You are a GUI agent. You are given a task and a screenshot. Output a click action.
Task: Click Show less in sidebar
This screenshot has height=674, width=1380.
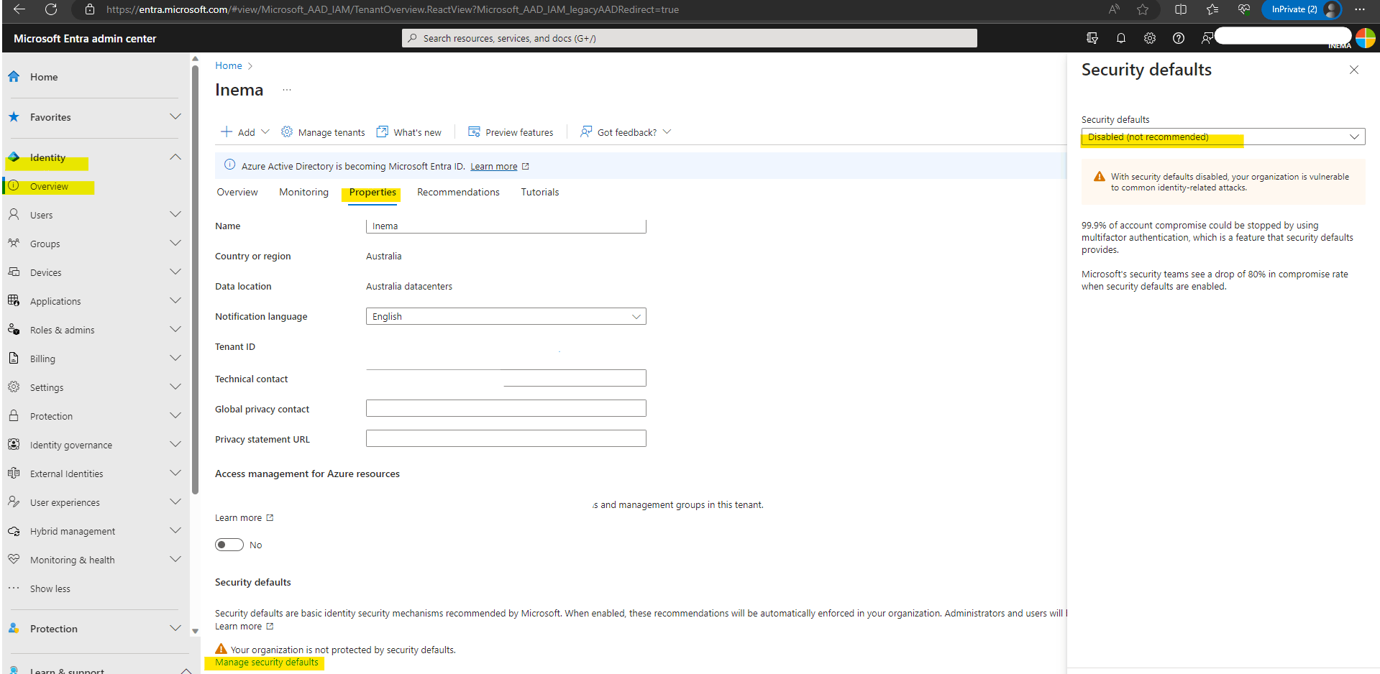[50, 588]
